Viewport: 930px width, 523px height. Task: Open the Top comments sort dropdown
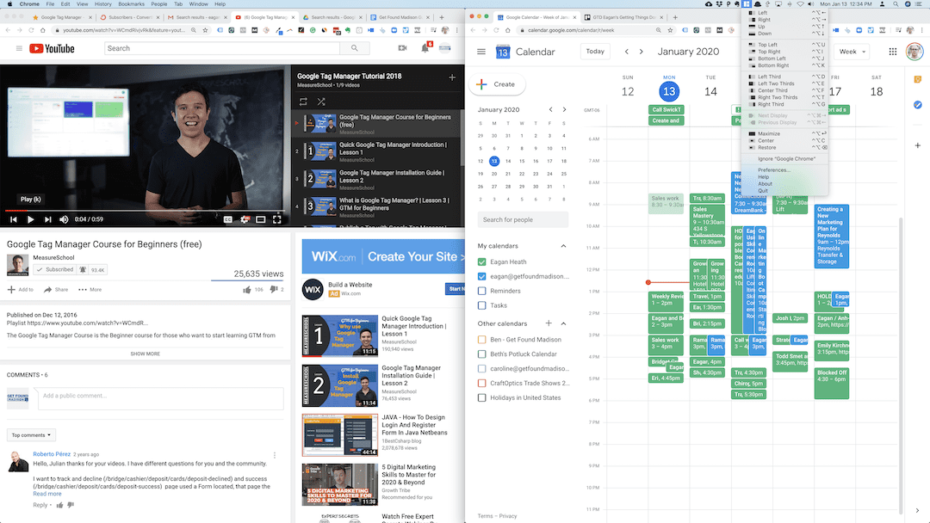coord(32,435)
